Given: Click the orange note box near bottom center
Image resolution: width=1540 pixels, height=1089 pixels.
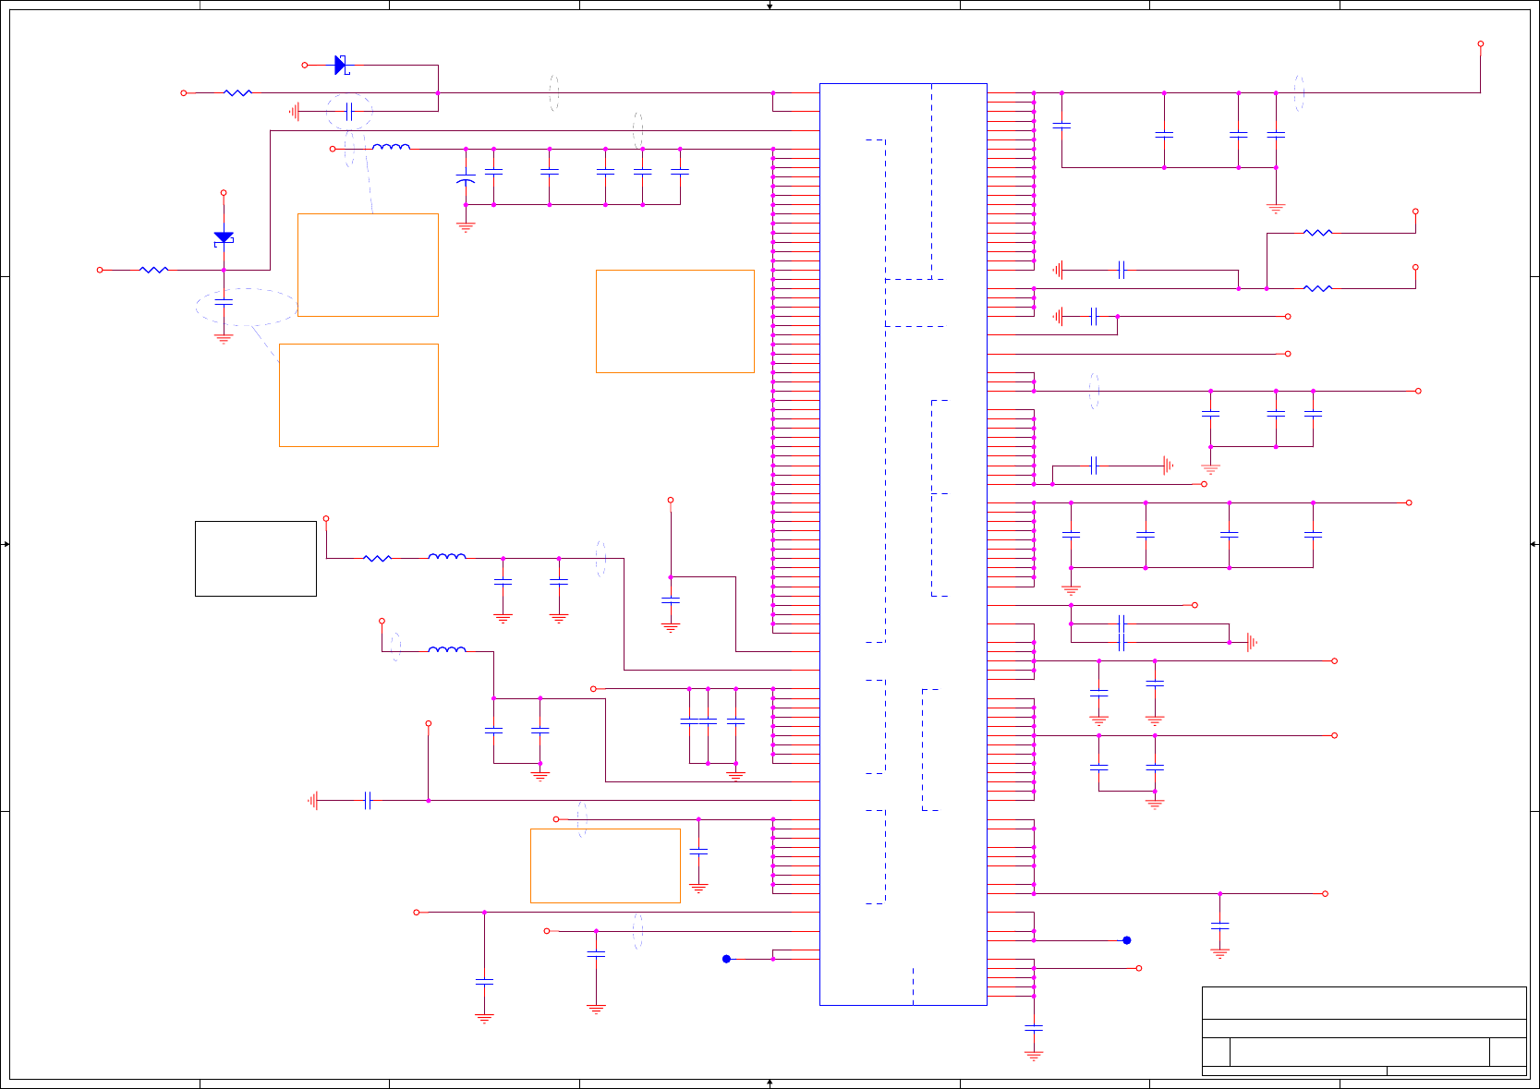Looking at the screenshot, I should pyautogui.click(x=605, y=865).
